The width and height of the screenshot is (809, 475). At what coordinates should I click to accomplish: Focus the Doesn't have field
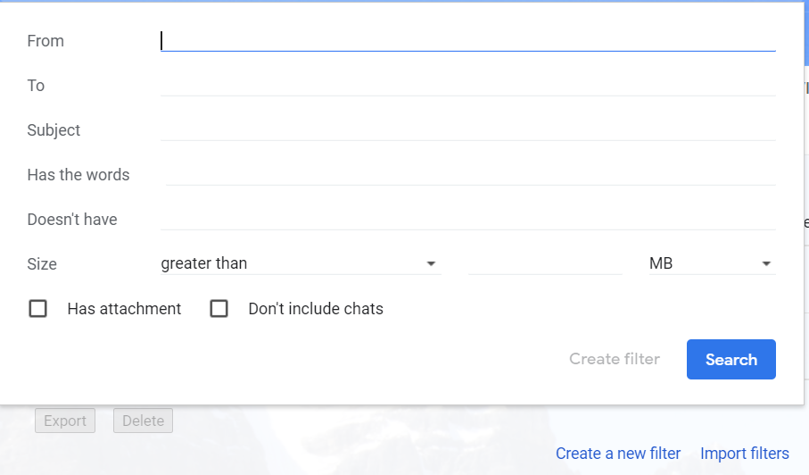[468, 220]
